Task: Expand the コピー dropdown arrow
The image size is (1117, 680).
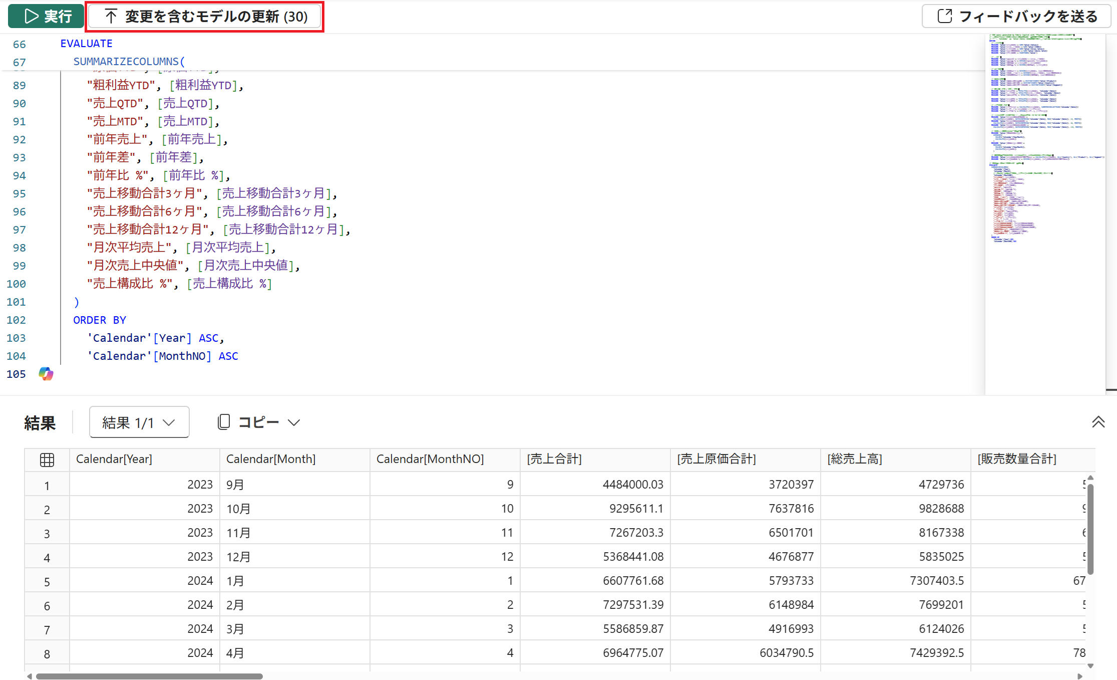Action: coord(294,422)
